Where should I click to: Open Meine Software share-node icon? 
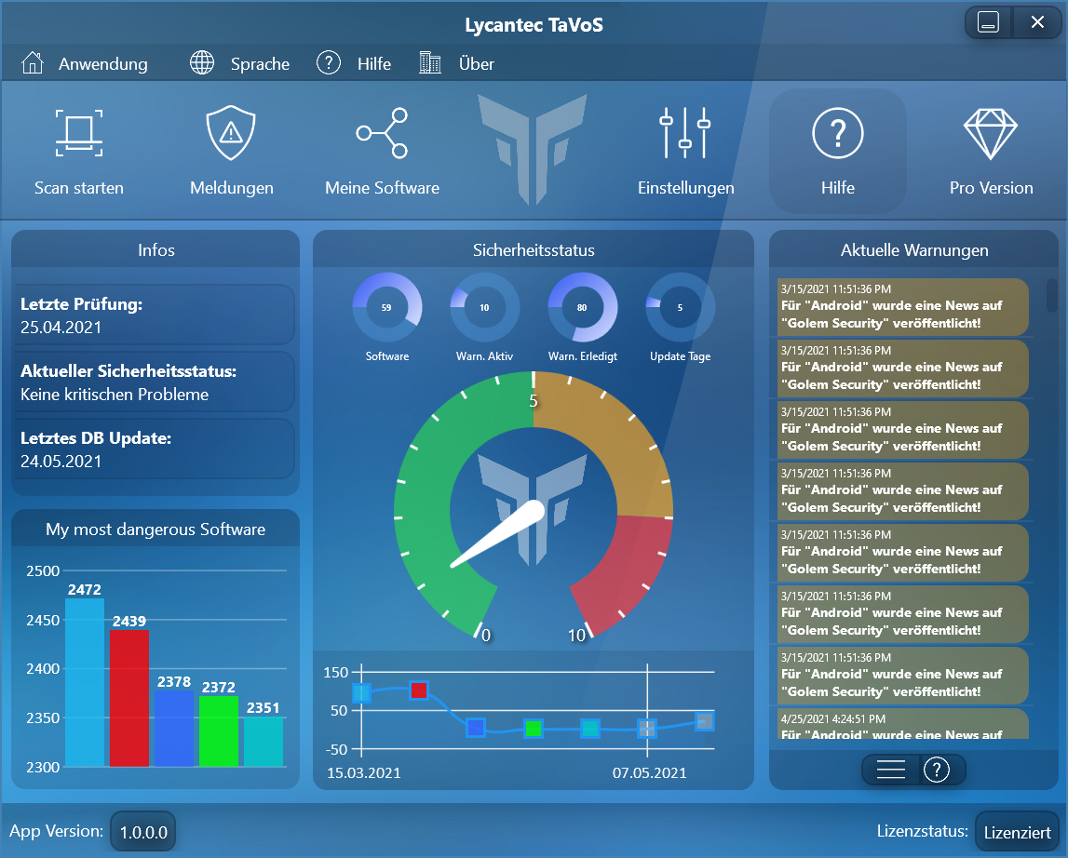coord(382,133)
